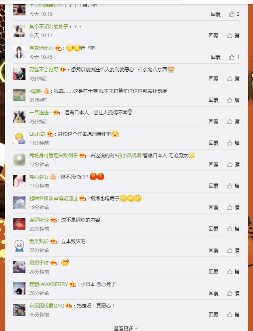Click membership badge next to 一目连连--

pos(57,113)
